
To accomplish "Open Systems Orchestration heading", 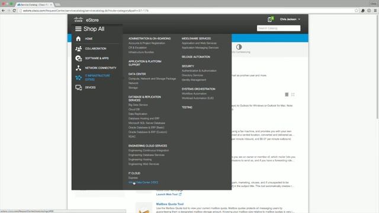I will [x=198, y=89].
